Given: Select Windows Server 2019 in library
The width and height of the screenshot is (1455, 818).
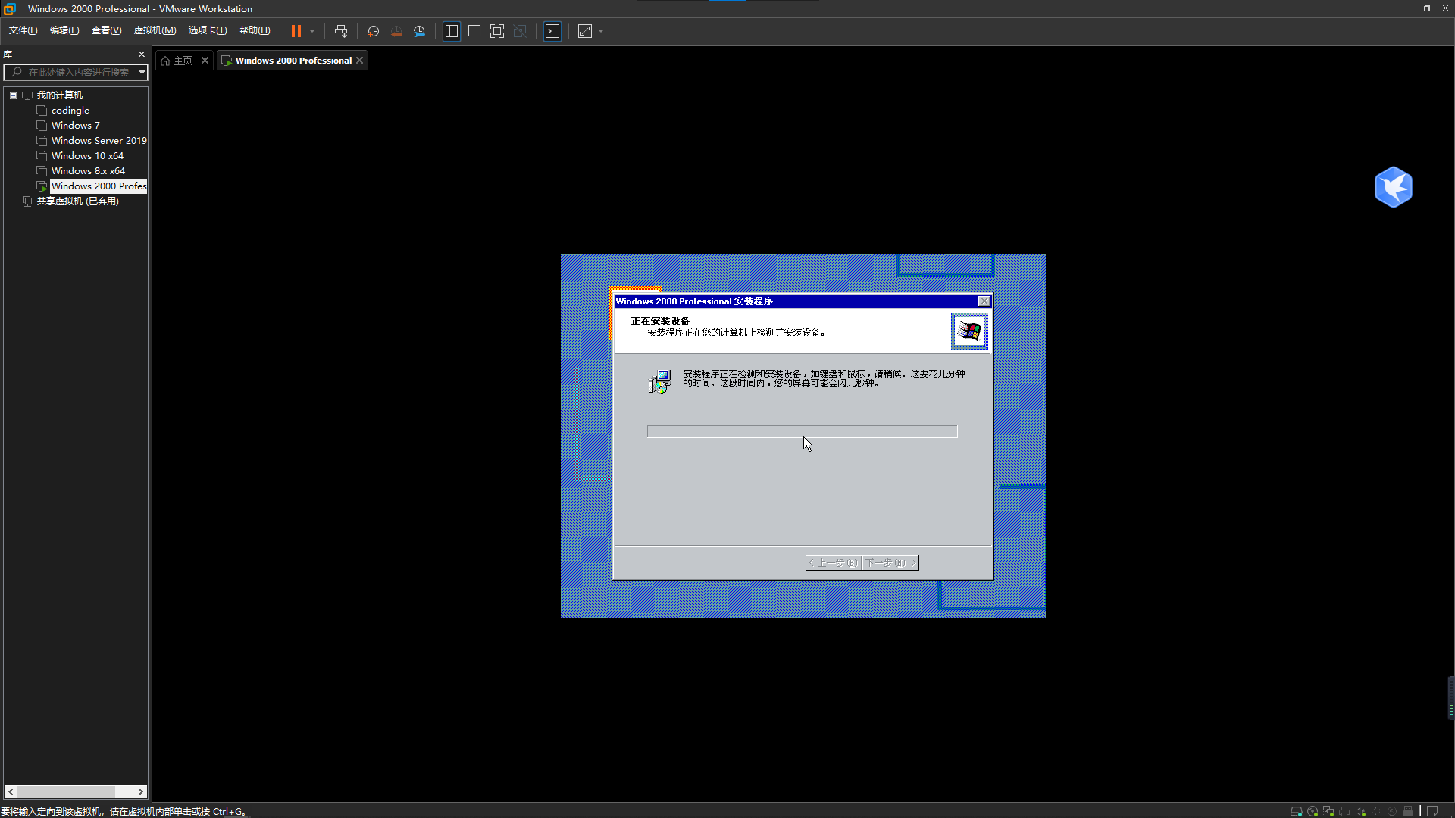Looking at the screenshot, I should [x=99, y=141].
